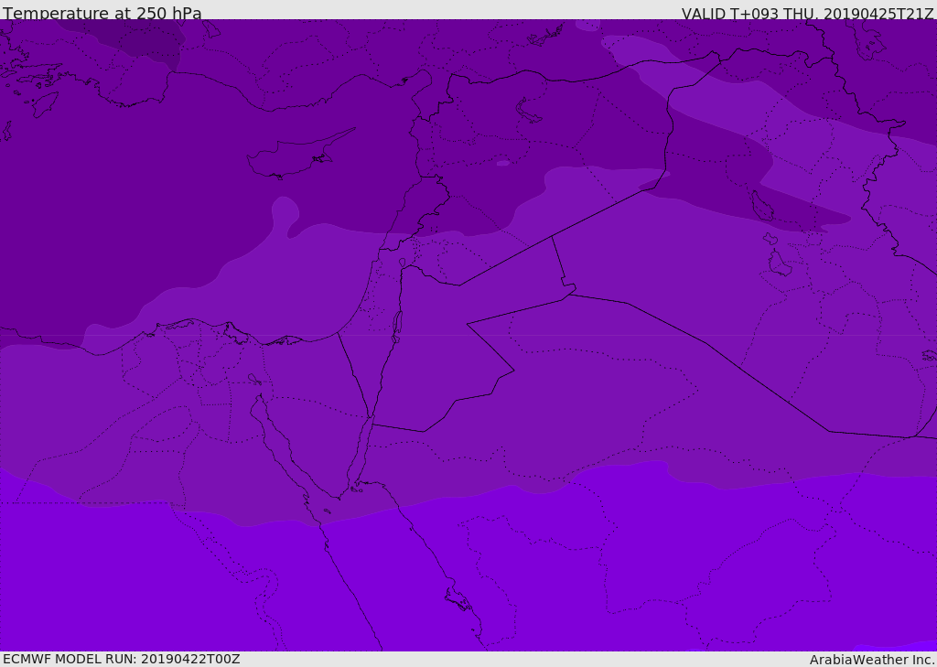The height and width of the screenshot is (667, 937).
Task: Click the Sea of Galilee
Action: (x=402, y=264)
